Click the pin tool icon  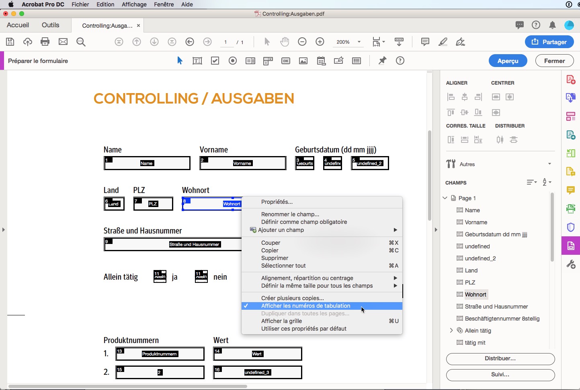pos(382,61)
